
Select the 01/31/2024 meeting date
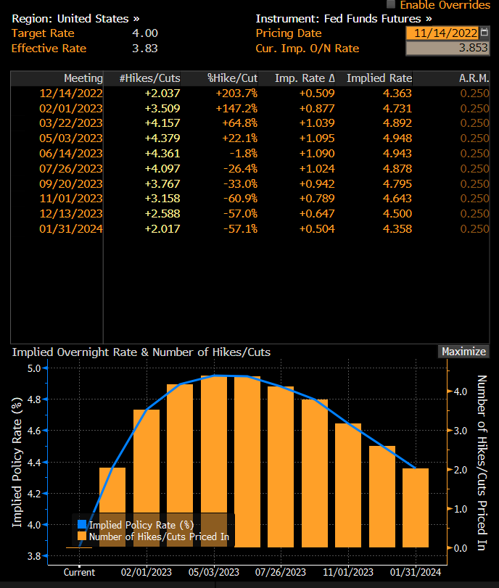[x=71, y=229]
